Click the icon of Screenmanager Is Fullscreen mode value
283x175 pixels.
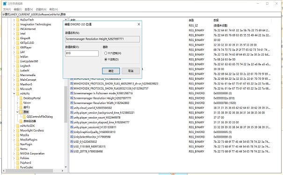[72, 93]
